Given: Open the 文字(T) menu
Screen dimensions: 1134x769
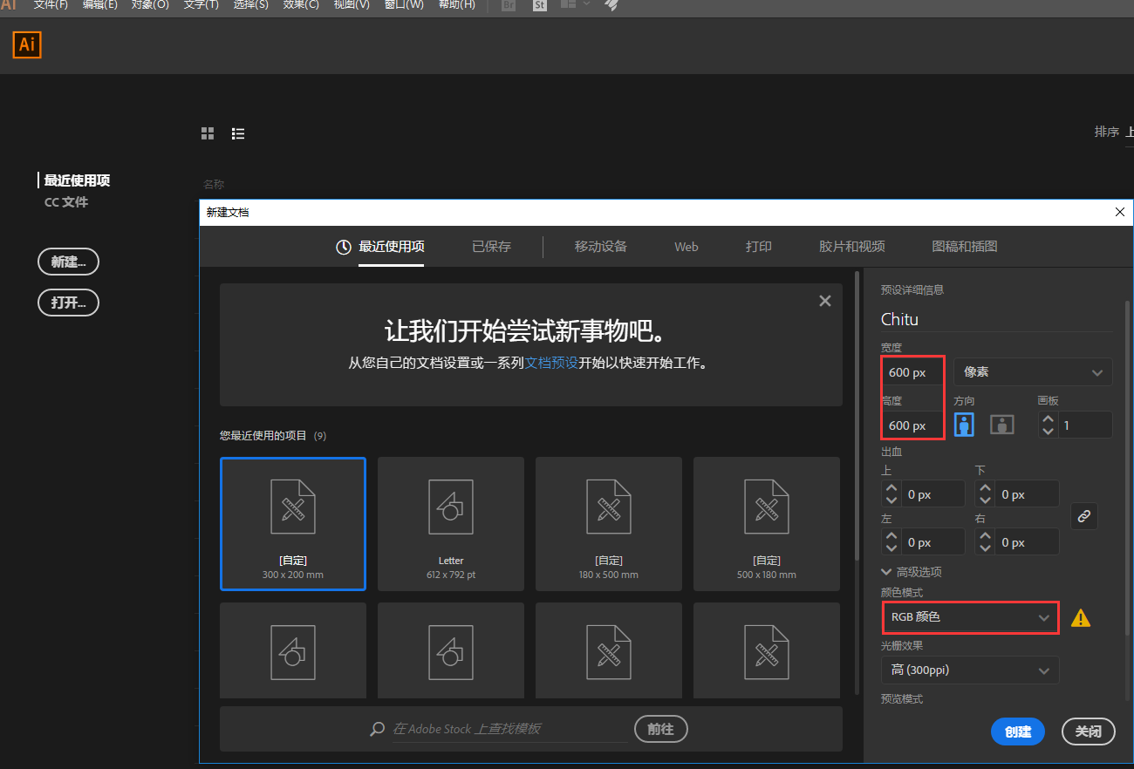Looking at the screenshot, I should coord(201,4).
